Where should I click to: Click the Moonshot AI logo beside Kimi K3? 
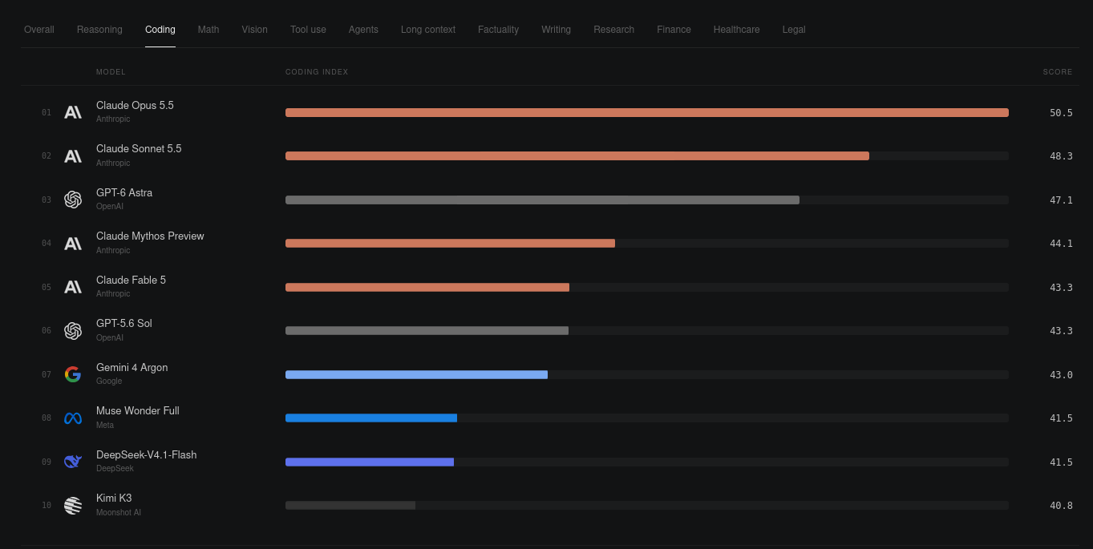click(x=73, y=506)
